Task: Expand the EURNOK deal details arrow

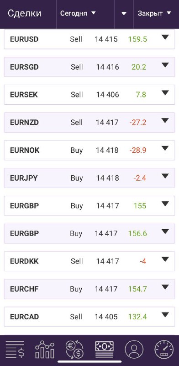Action: [165, 148]
